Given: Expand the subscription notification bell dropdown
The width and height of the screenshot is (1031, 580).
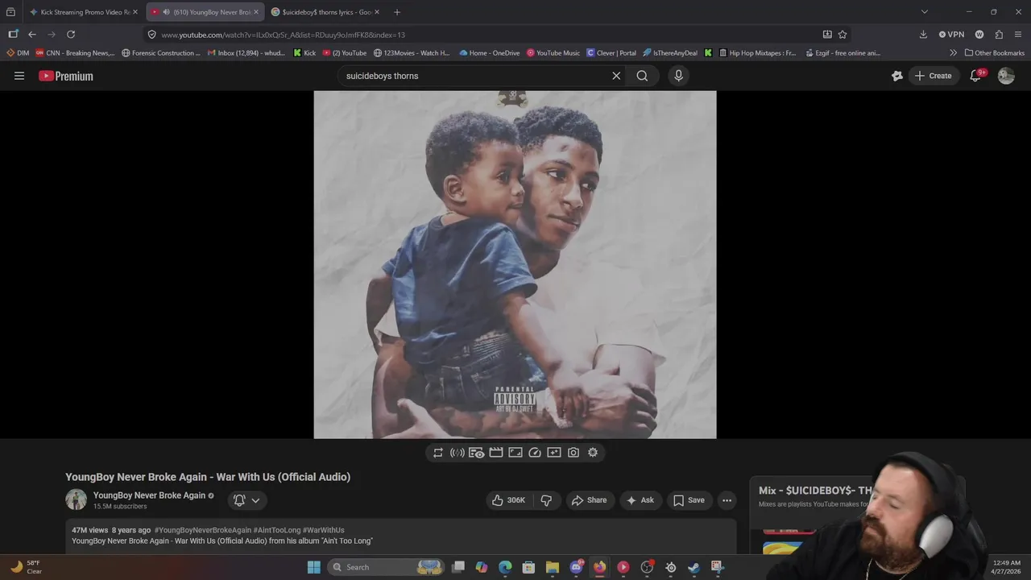Looking at the screenshot, I should [247, 500].
